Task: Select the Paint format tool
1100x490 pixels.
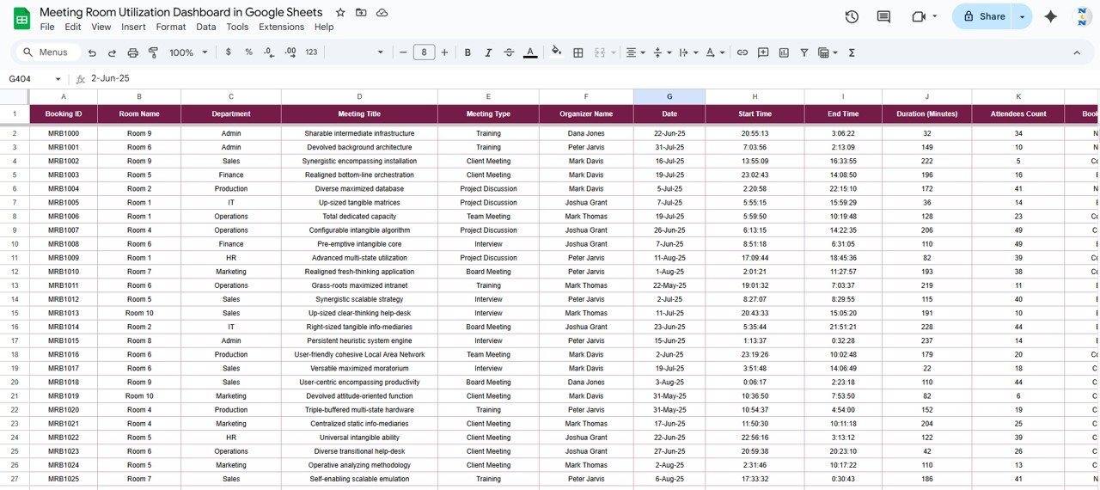Action: coord(154,52)
